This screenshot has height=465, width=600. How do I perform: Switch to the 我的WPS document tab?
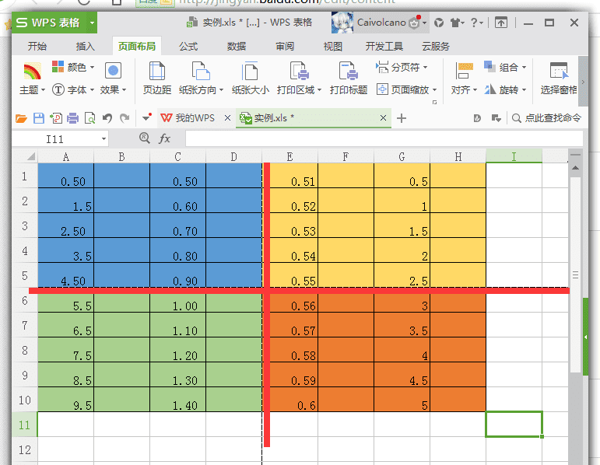(x=188, y=117)
